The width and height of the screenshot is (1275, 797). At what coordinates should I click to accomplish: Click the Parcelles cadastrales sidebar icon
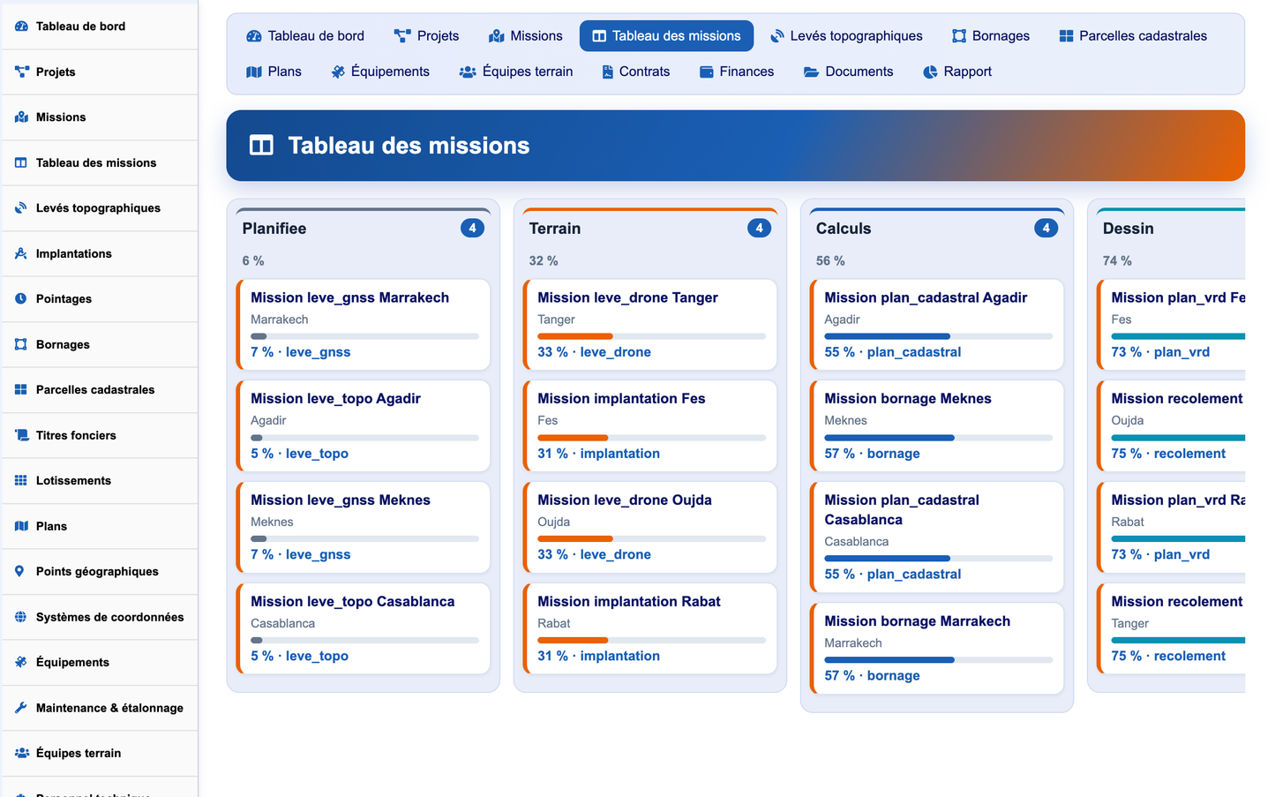[21, 389]
